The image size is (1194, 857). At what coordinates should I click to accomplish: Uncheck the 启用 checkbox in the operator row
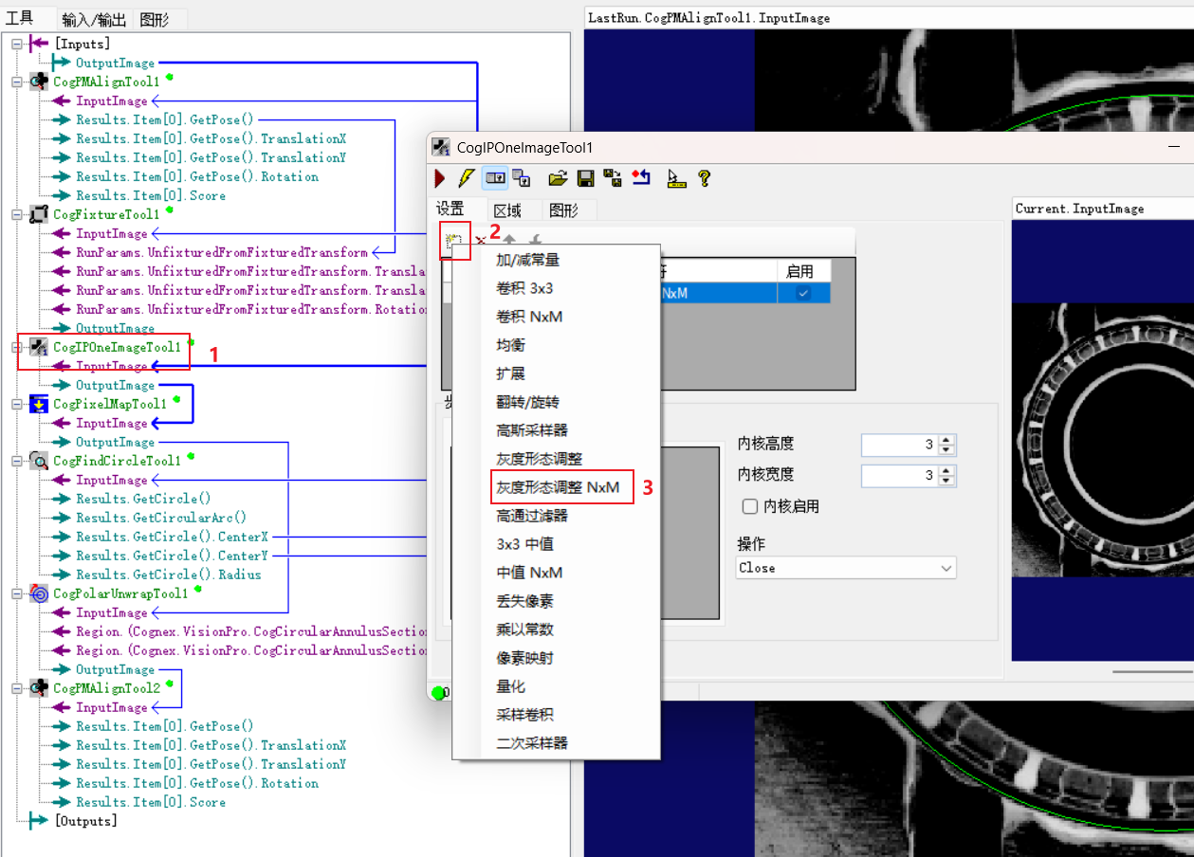803,294
